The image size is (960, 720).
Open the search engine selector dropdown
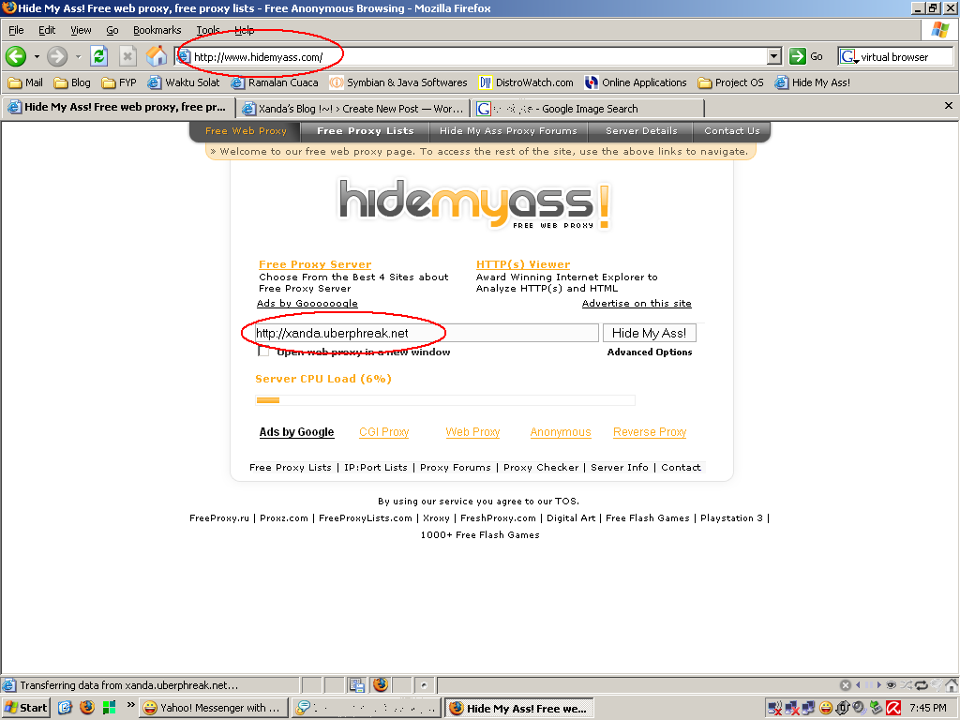(849, 57)
